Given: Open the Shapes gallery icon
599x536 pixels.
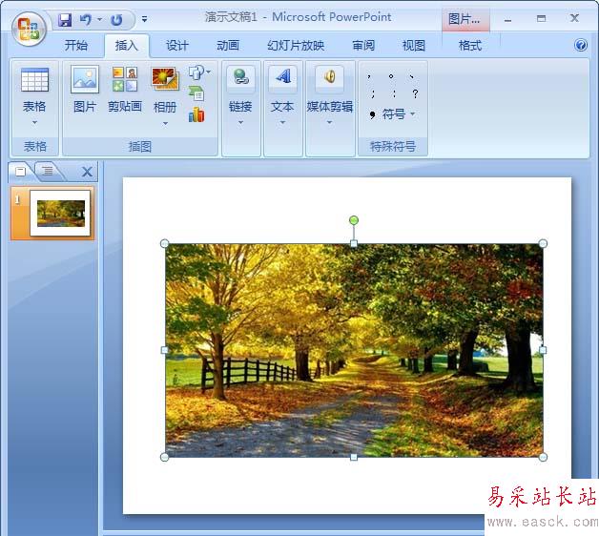Looking at the screenshot, I should click(x=197, y=72).
